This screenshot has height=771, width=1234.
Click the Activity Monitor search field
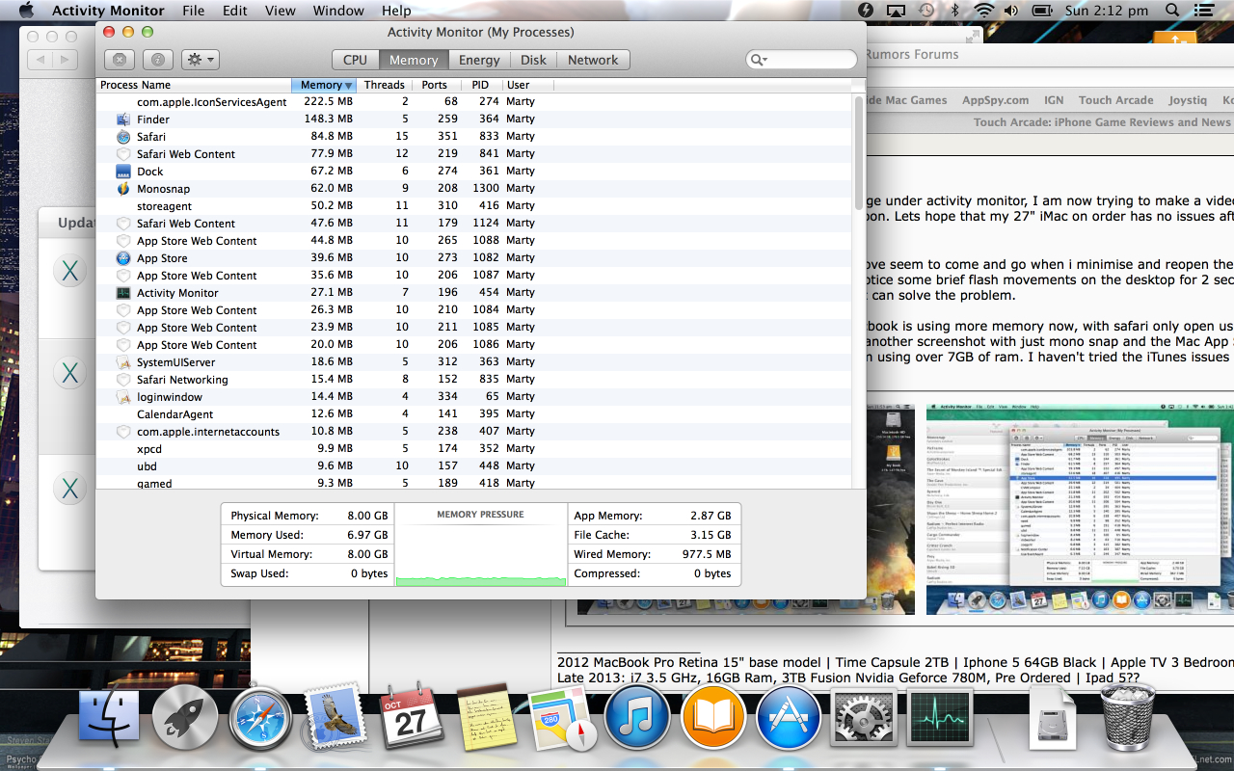[x=801, y=60]
